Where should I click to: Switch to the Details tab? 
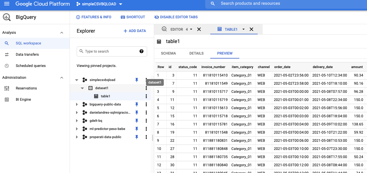pos(196,53)
